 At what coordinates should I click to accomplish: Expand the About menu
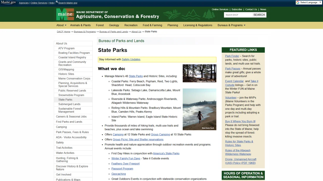61,25
